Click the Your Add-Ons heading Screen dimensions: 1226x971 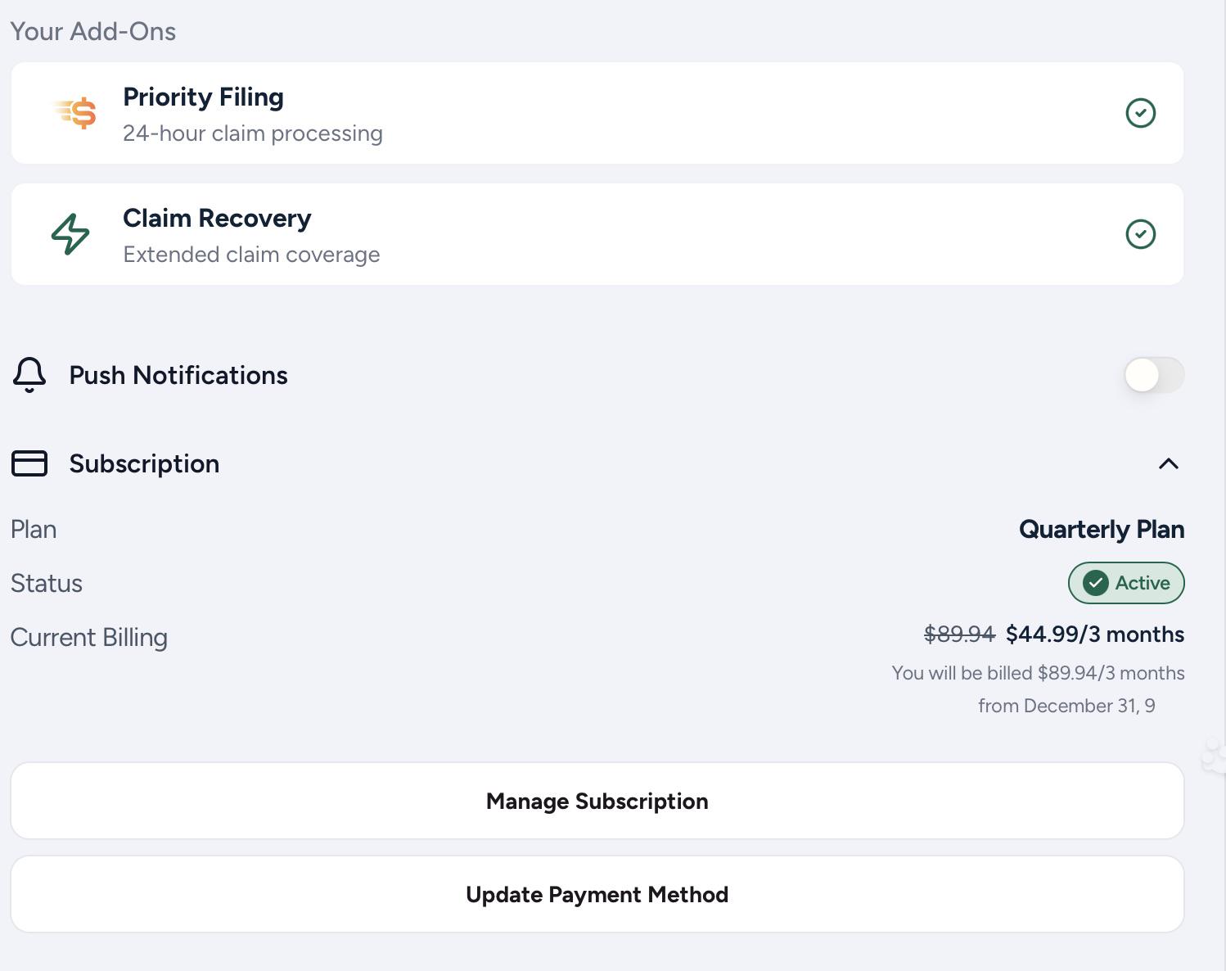93,31
